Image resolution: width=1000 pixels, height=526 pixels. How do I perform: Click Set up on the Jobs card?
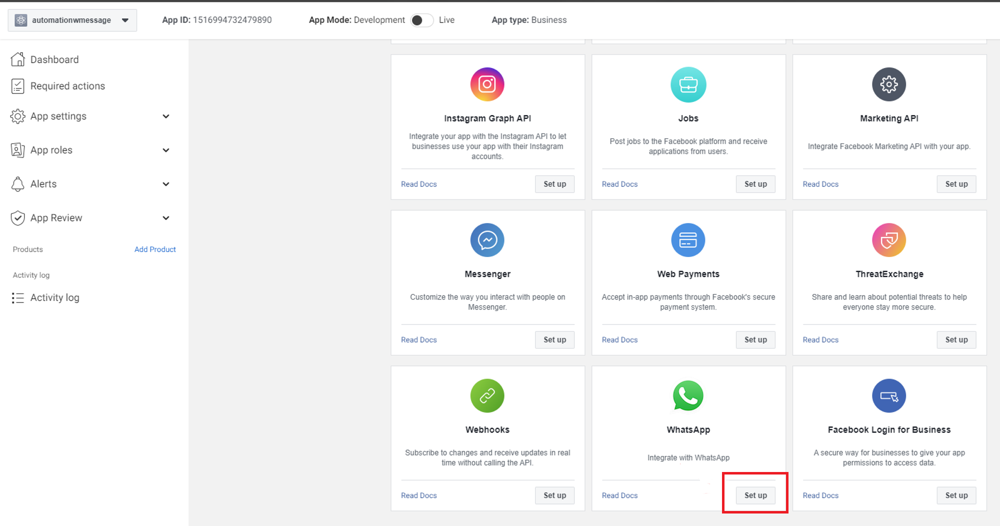(755, 184)
